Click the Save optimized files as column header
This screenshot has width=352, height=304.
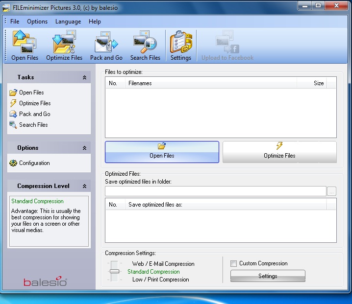coord(226,205)
